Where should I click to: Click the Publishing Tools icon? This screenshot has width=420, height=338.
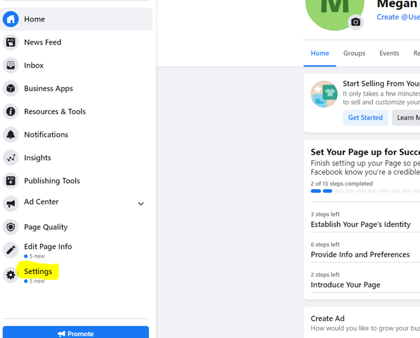click(11, 181)
